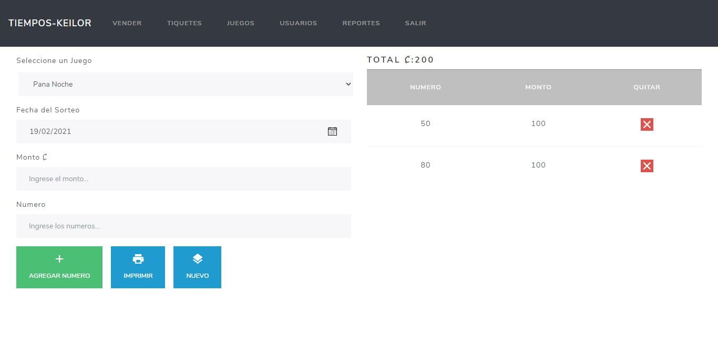
Task: Click the TIEMPOS-KEILOR brand link
Action: pos(50,23)
